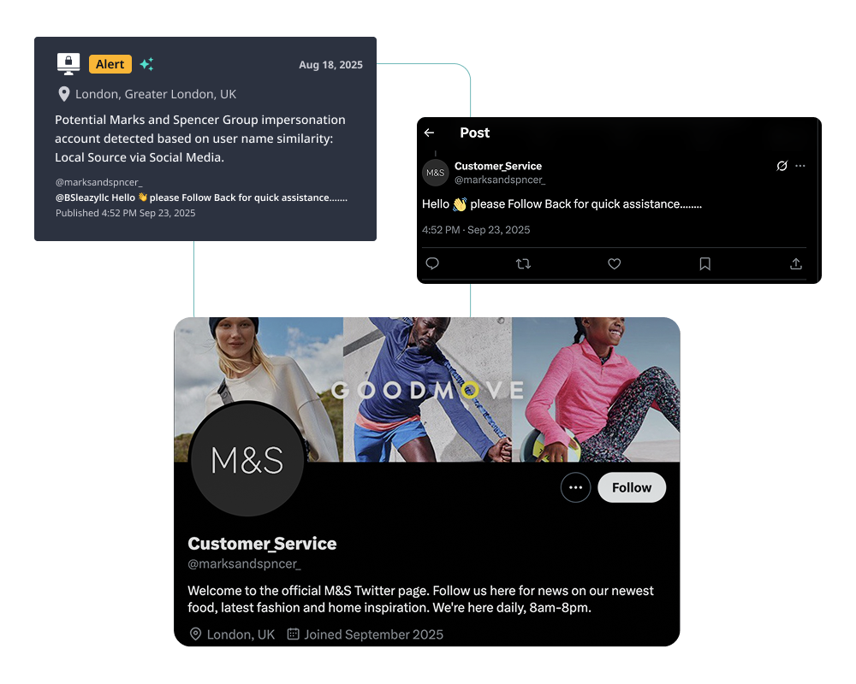Click the post timestamp 4:52 PM · Sep 23, 2025

[x=476, y=230]
